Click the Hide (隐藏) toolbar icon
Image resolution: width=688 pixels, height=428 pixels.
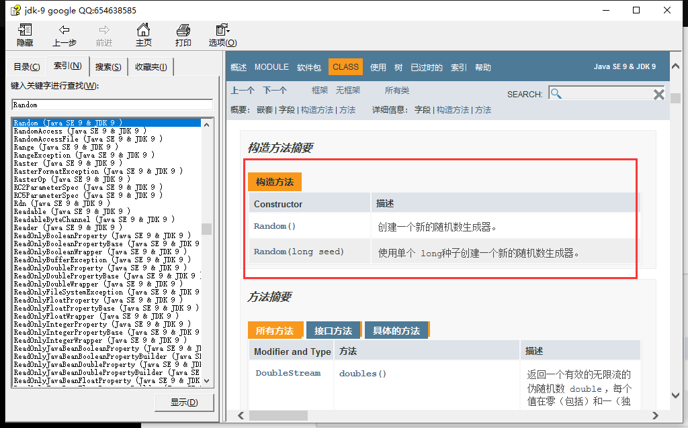[25, 30]
